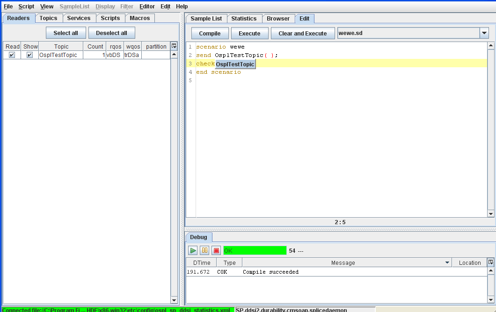Click the Deselect all button
The width and height of the screenshot is (496, 312).
point(112,33)
